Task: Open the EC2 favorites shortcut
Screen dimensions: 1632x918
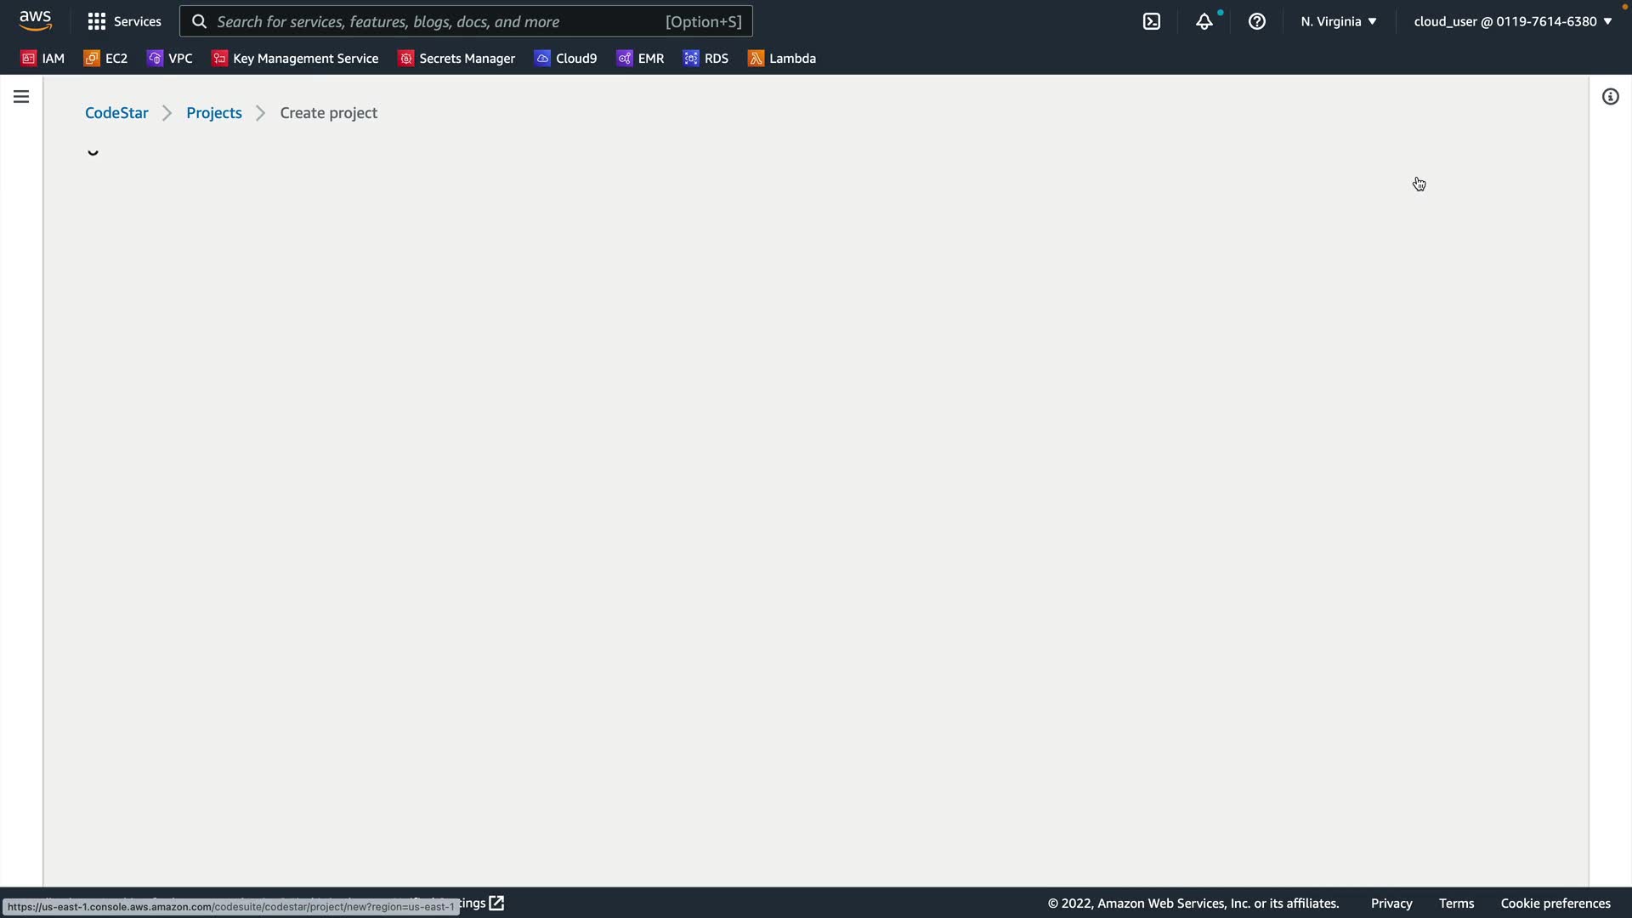Action: 105,59
